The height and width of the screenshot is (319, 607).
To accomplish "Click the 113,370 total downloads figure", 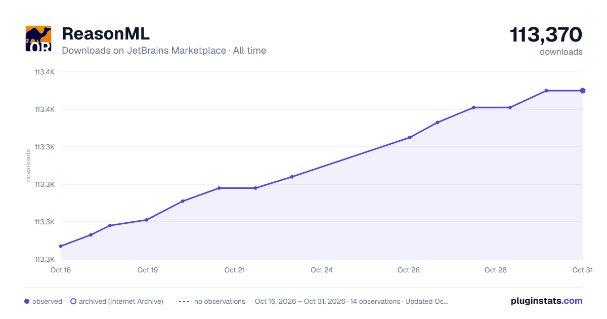I will (x=546, y=35).
